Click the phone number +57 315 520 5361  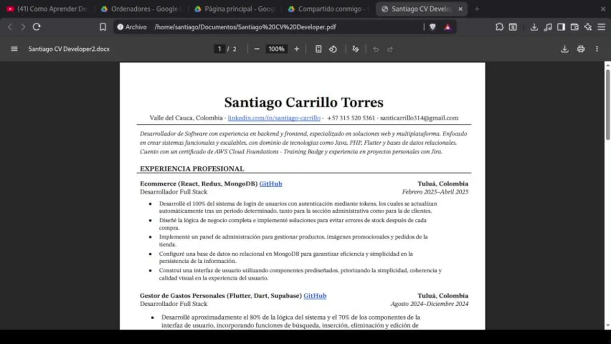click(x=351, y=118)
